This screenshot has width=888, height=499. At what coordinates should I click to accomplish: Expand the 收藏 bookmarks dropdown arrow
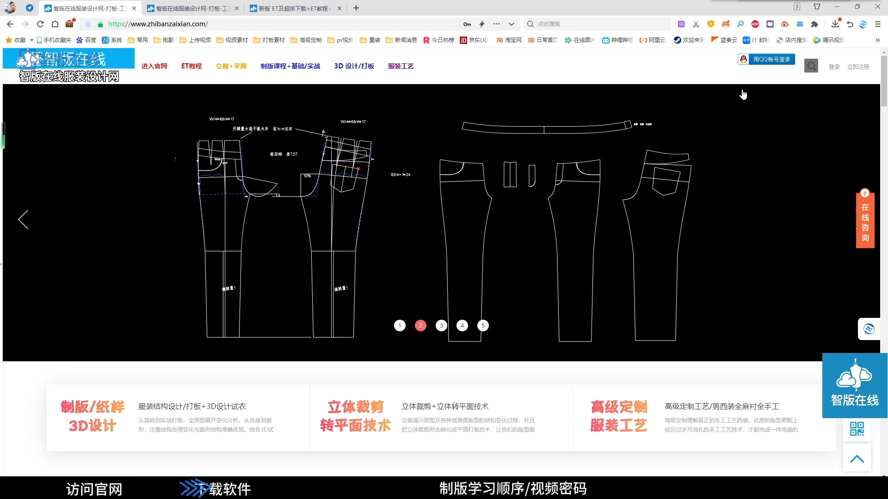pyautogui.click(x=32, y=40)
